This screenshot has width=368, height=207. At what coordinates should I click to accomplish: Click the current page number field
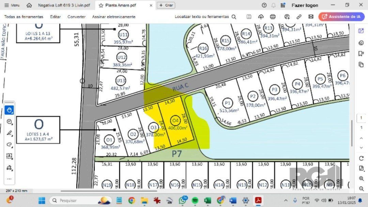point(361,118)
